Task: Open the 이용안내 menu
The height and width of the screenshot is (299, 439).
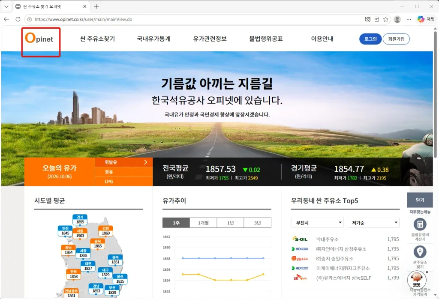Action: pos(322,39)
